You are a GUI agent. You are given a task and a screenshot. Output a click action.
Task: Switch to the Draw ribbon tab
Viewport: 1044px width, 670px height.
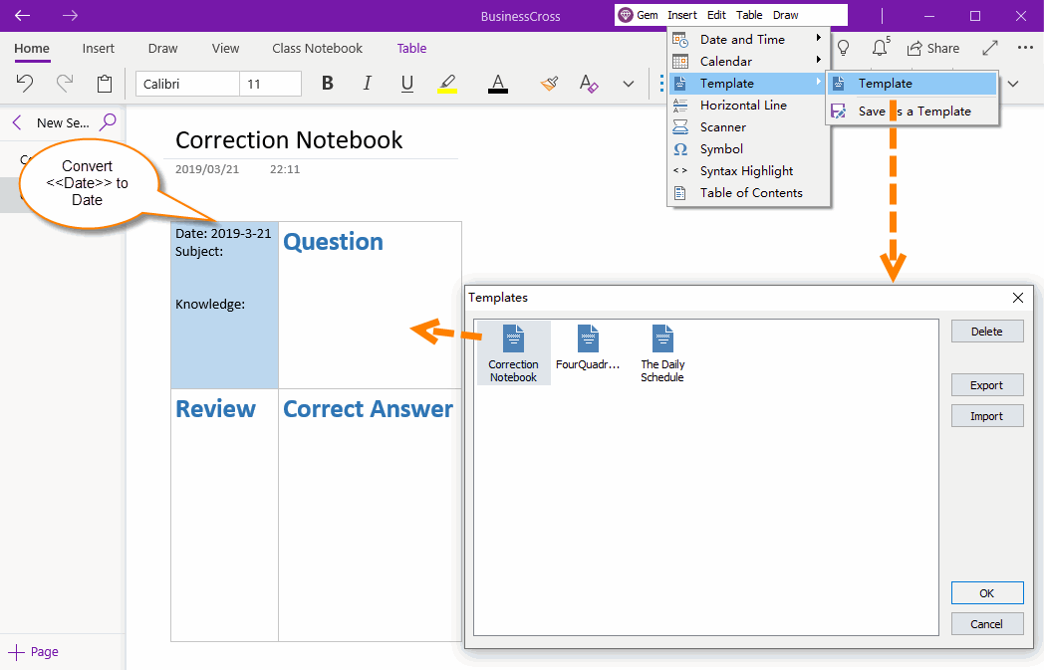[162, 48]
